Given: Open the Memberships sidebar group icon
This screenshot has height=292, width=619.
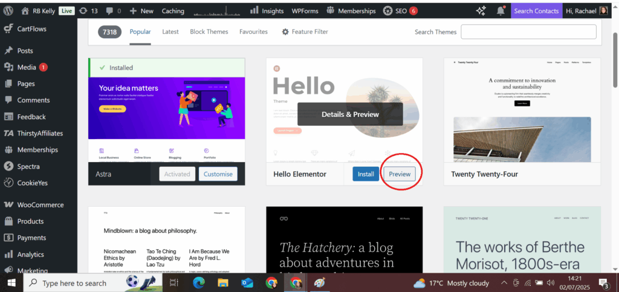Looking at the screenshot, I should pos(8,150).
